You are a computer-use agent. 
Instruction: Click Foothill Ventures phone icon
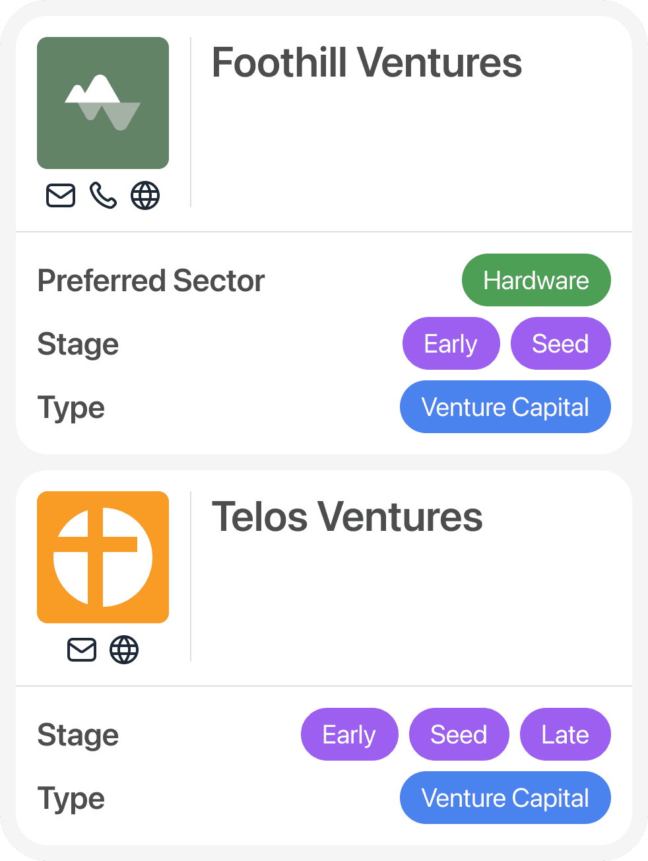(x=103, y=195)
